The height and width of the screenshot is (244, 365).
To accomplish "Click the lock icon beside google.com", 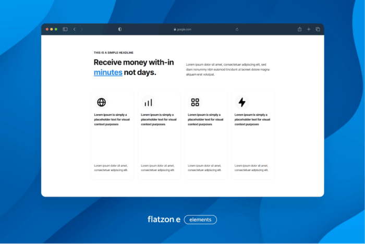I will (x=175, y=29).
